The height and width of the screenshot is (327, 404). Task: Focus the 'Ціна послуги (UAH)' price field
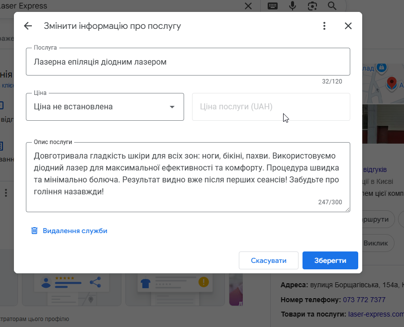pyautogui.click(x=271, y=107)
